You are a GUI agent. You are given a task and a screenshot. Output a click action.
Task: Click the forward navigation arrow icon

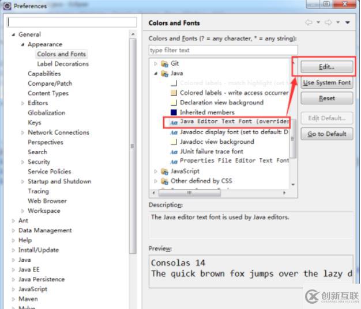tap(328, 22)
